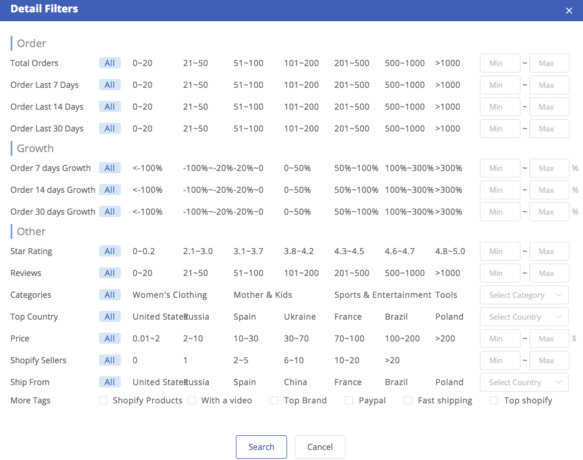
Task: Select 2~5 Shopify Sellers range
Action: [241, 360]
